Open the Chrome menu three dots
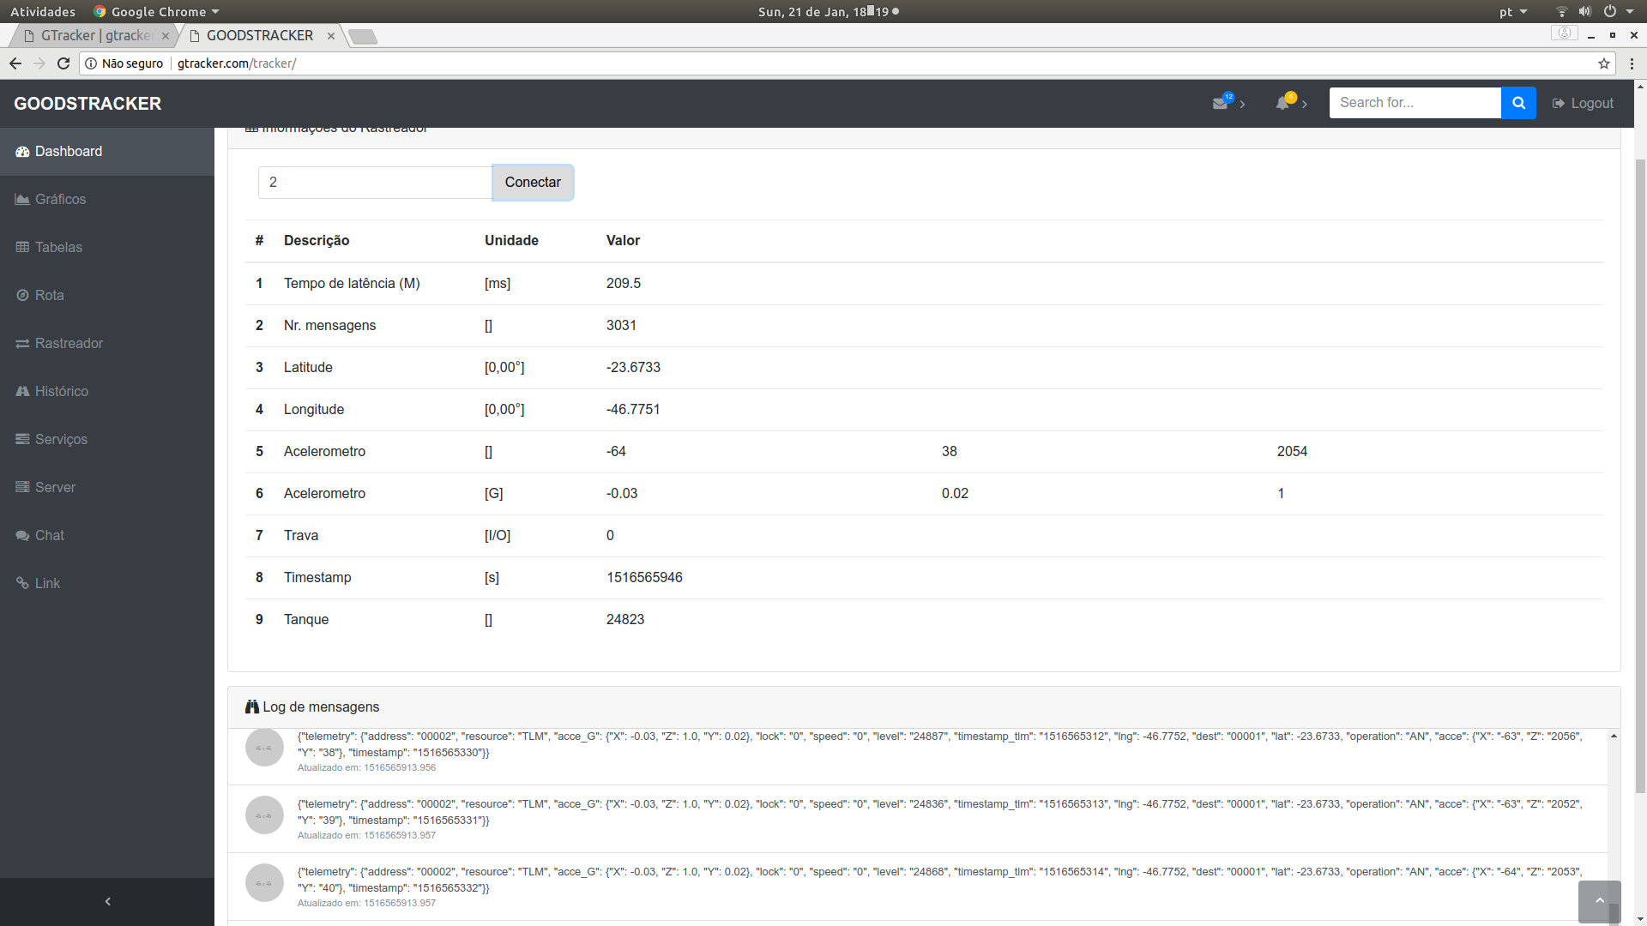 point(1632,63)
